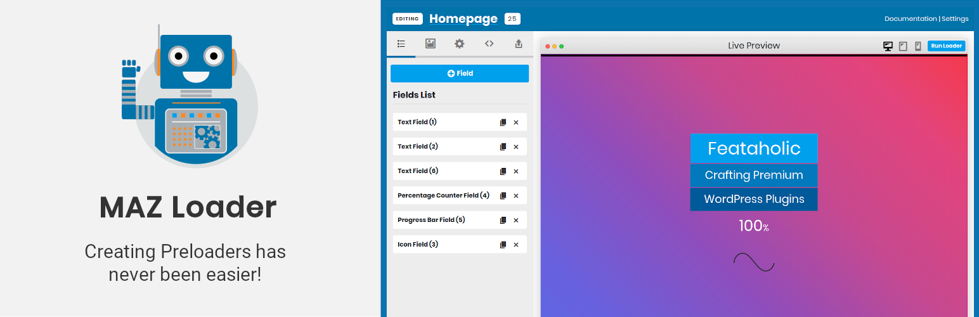Open the fields list tab icon

point(401,44)
